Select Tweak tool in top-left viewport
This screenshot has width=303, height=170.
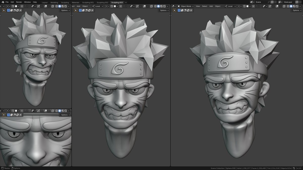click(x=4, y=10)
